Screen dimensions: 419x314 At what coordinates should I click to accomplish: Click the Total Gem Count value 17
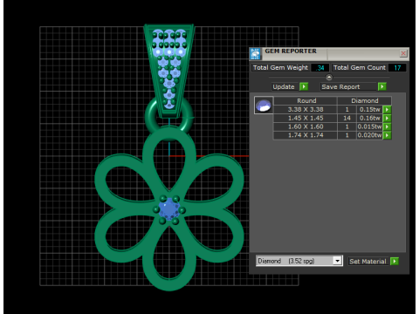click(x=397, y=68)
